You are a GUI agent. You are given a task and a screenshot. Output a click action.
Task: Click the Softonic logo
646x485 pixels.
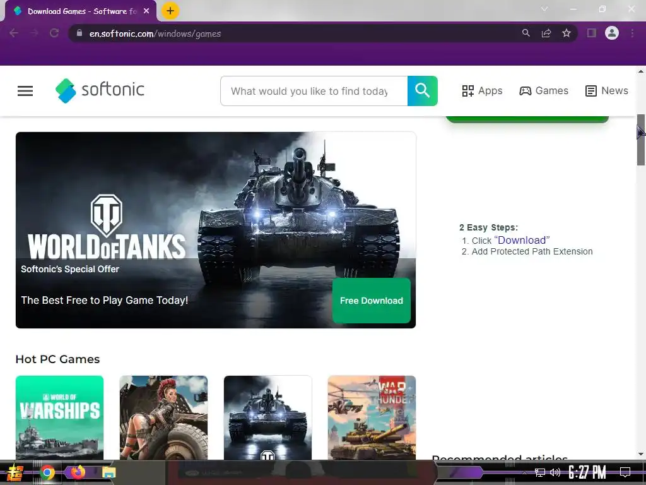100,90
